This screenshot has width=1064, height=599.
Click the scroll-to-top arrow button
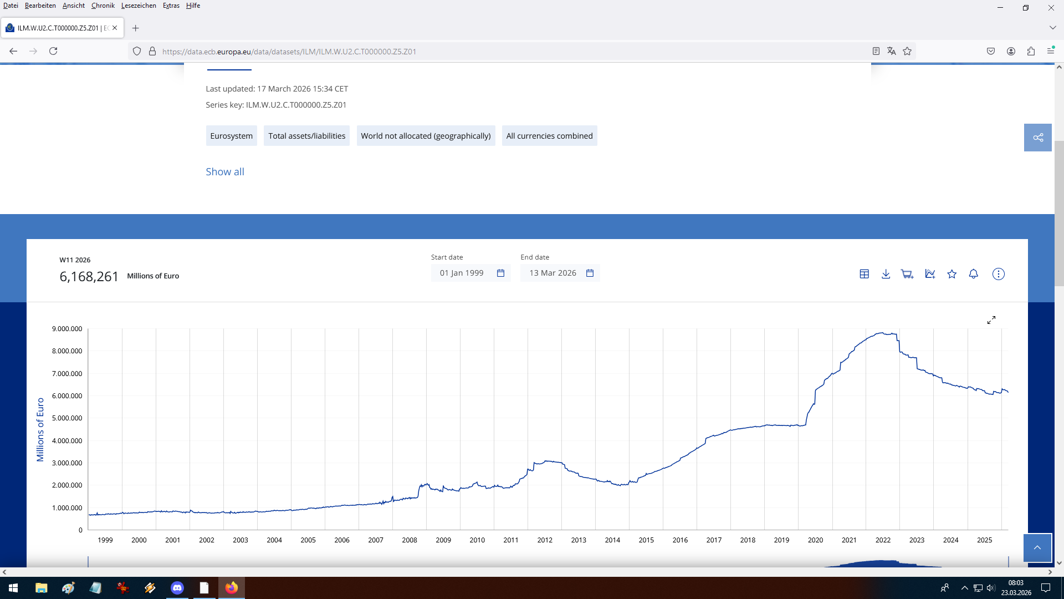(x=1037, y=547)
